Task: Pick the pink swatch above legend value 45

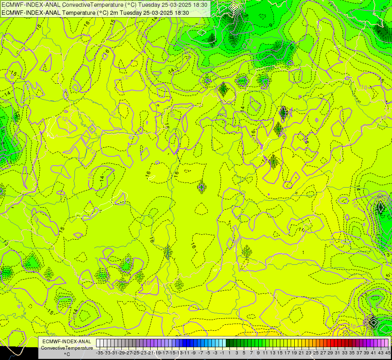Action: pyautogui.click(x=386, y=343)
